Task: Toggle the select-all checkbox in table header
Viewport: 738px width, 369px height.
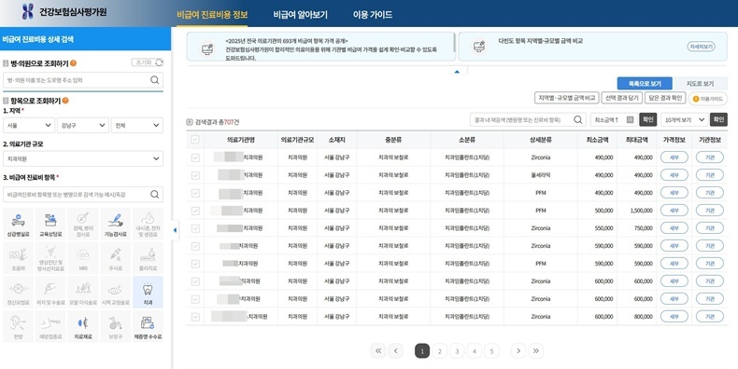Action: point(195,140)
